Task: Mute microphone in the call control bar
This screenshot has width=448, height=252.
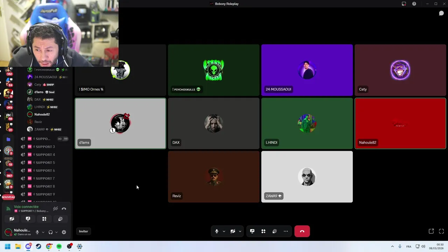Action: (217, 231)
